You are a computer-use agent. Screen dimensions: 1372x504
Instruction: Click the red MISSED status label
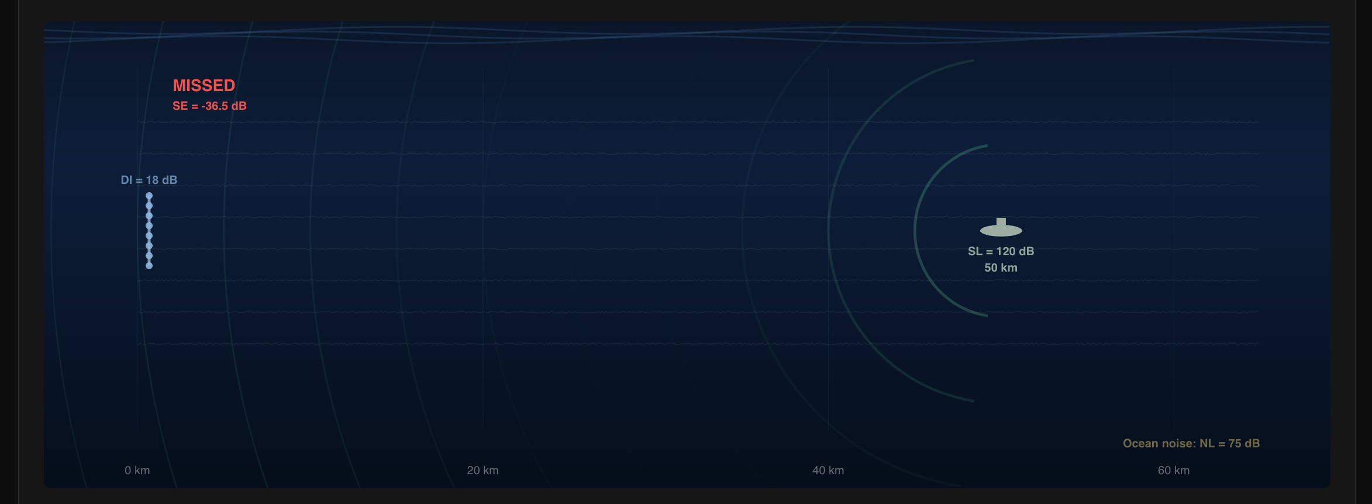click(204, 85)
